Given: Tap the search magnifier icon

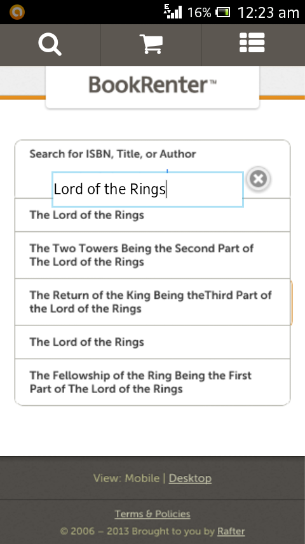Looking at the screenshot, I should tap(50, 45).
